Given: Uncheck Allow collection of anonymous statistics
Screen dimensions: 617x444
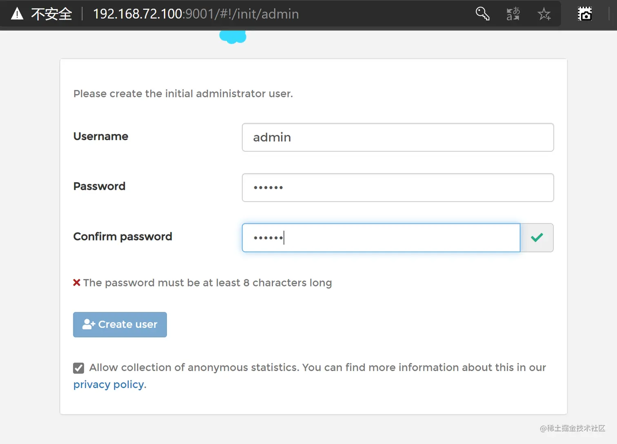Looking at the screenshot, I should tap(79, 368).
